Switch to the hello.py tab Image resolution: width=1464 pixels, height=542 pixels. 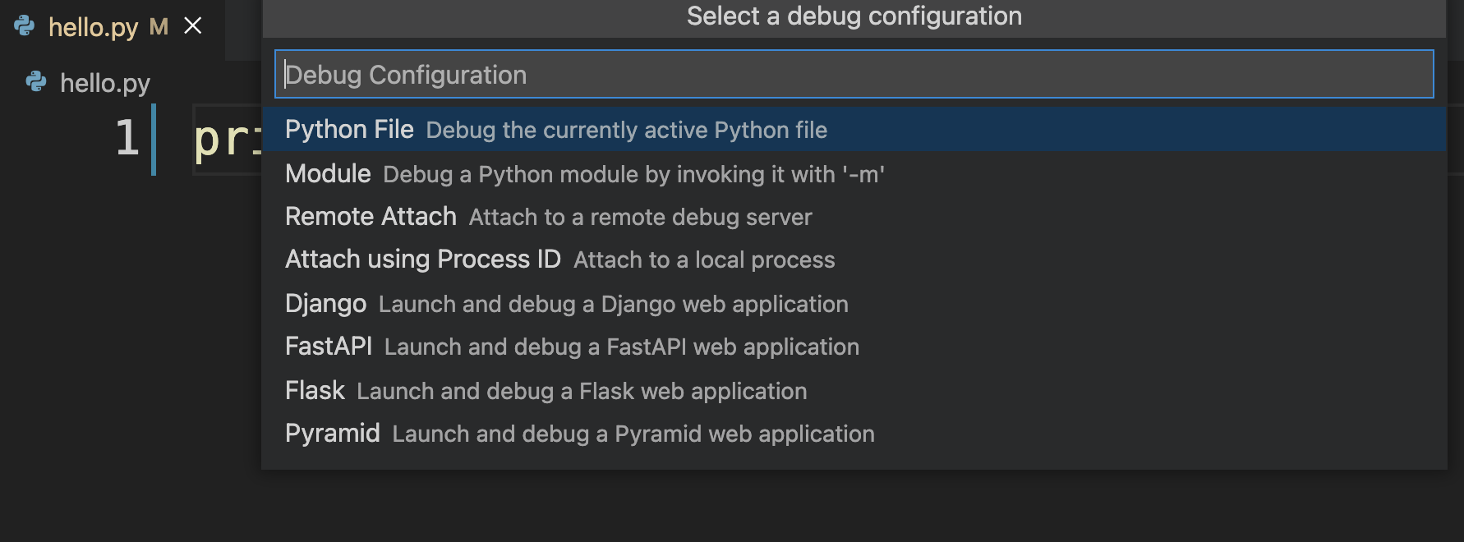pos(93,27)
